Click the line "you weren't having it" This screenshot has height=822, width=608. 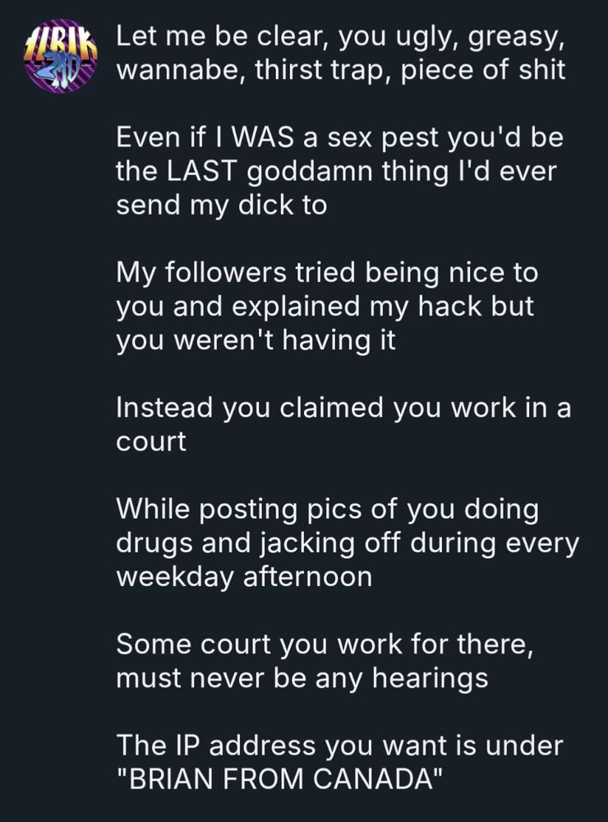click(x=256, y=339)
